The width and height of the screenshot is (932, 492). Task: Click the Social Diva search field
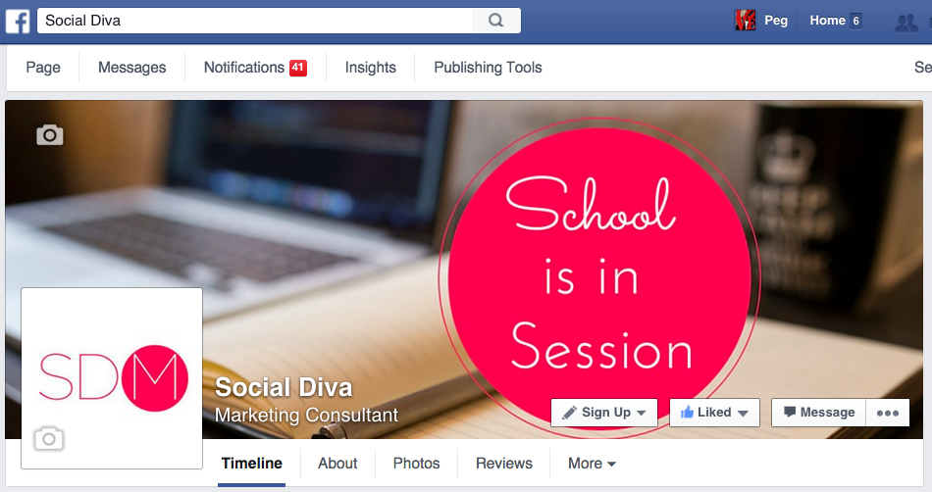point(255,21)
